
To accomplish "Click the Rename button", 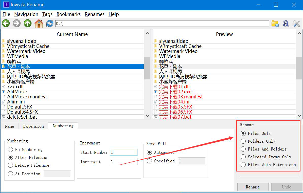I will [253, 187].
